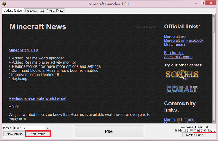The height and width of the screenshot is (141, 218).
Task: Click the 'Ready to play Minecraft 1.7.10' text
Action: (194, 130)
